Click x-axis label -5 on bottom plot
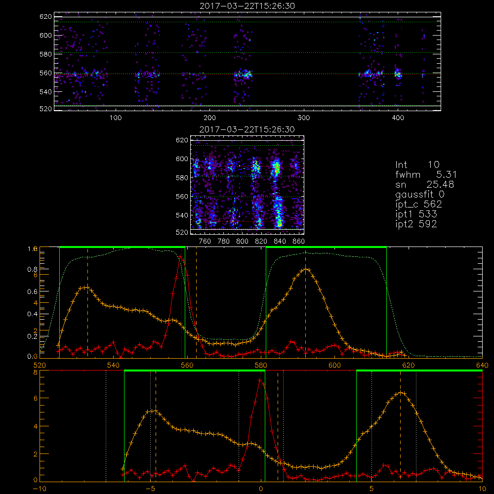 point(151,489)
